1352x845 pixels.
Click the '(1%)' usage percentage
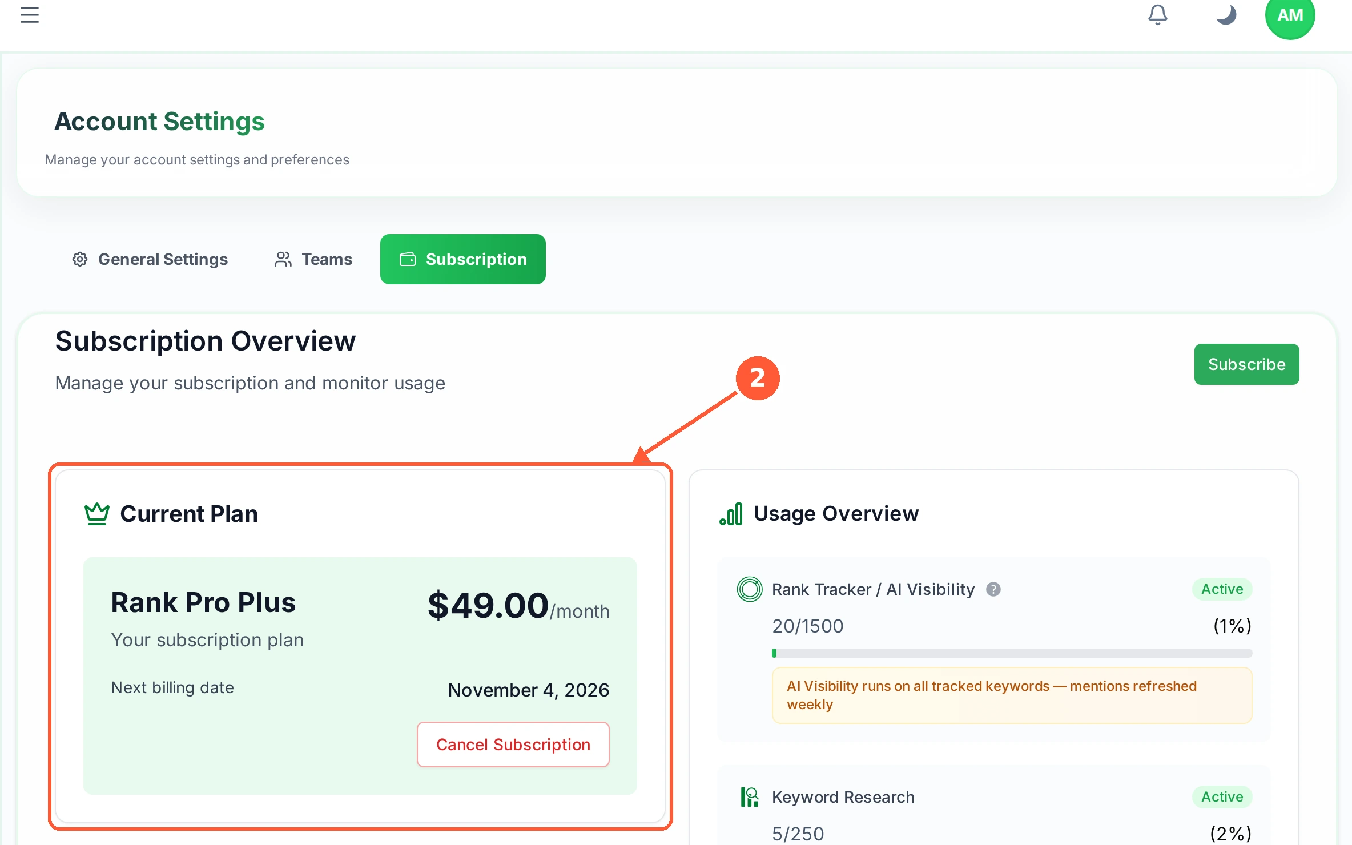pos(1232,626)
